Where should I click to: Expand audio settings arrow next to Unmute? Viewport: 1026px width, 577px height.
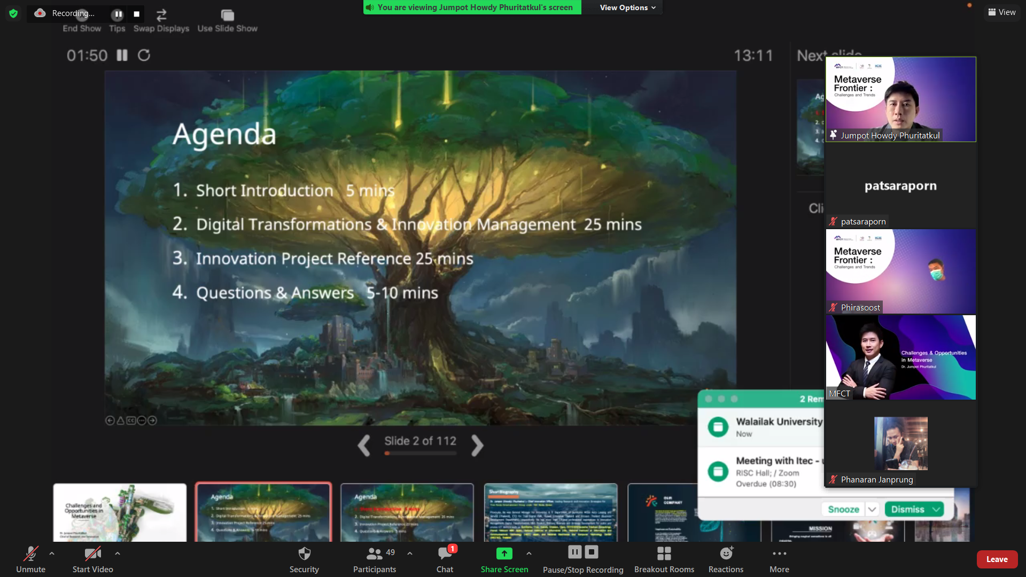tap(52, 553)
